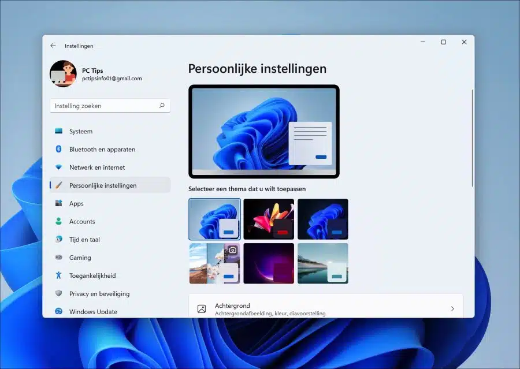The height and width of the screenshot is (369, 520).
Task: Select the landscape photo collage theme
Action: tap(214, 263)
